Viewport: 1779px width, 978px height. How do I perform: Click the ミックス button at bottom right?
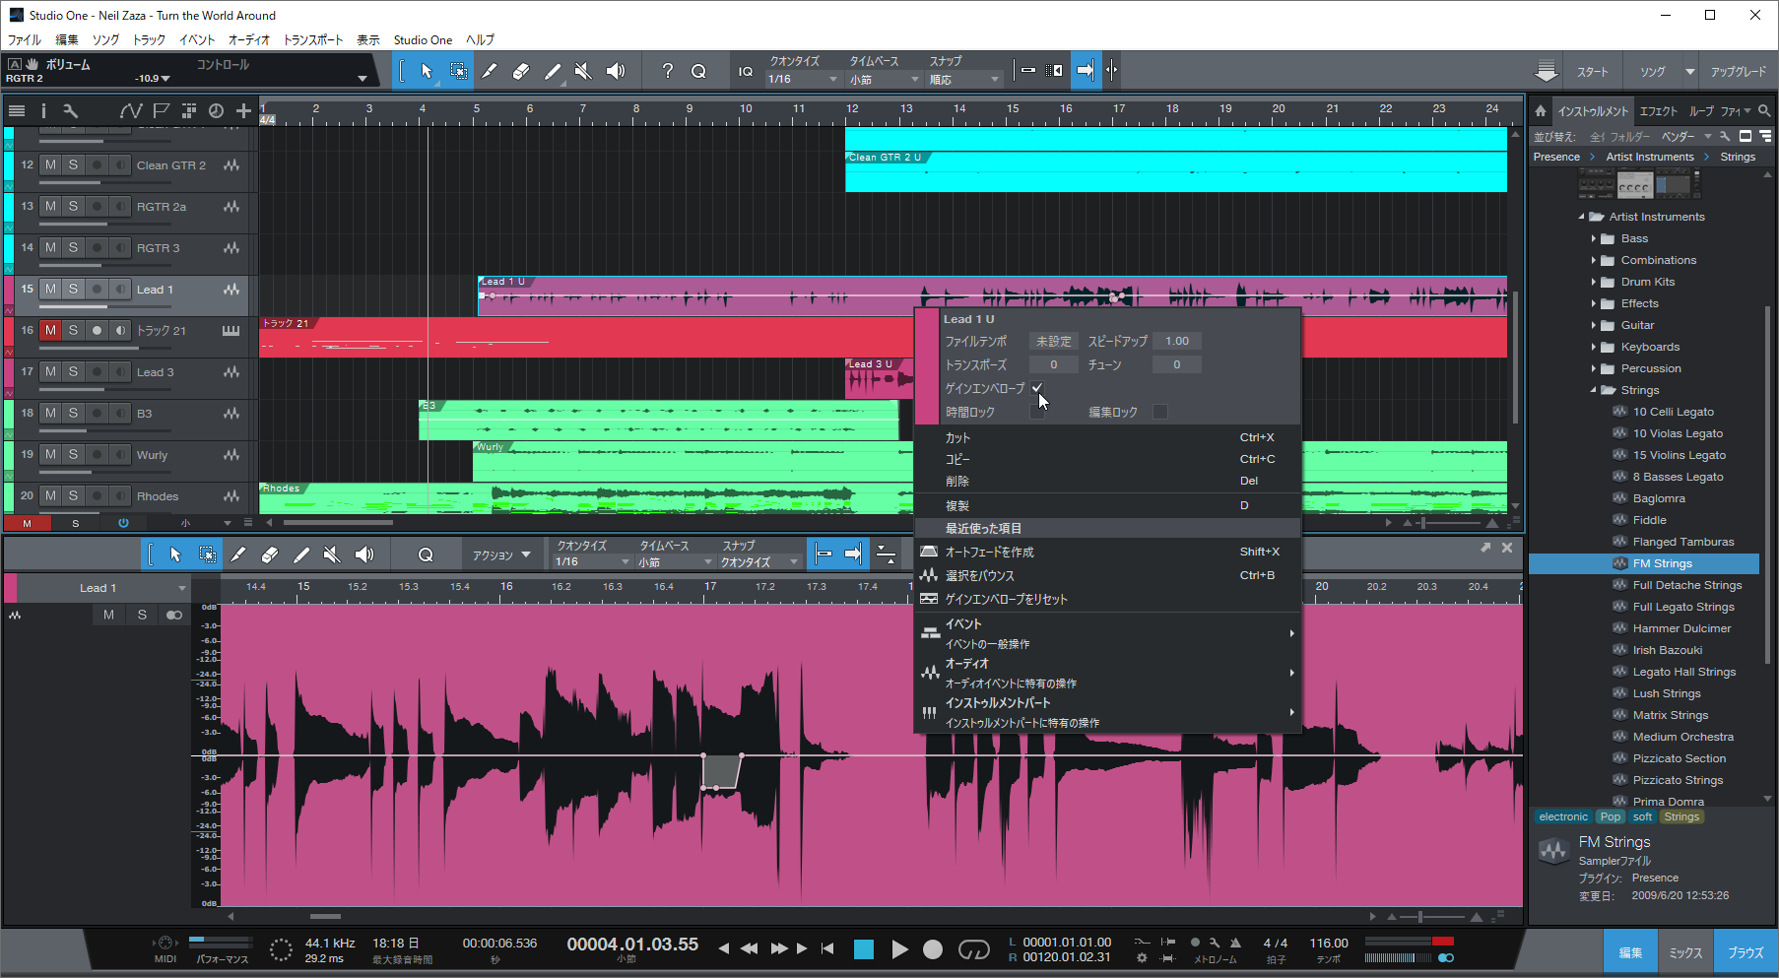pos(1685,952)
